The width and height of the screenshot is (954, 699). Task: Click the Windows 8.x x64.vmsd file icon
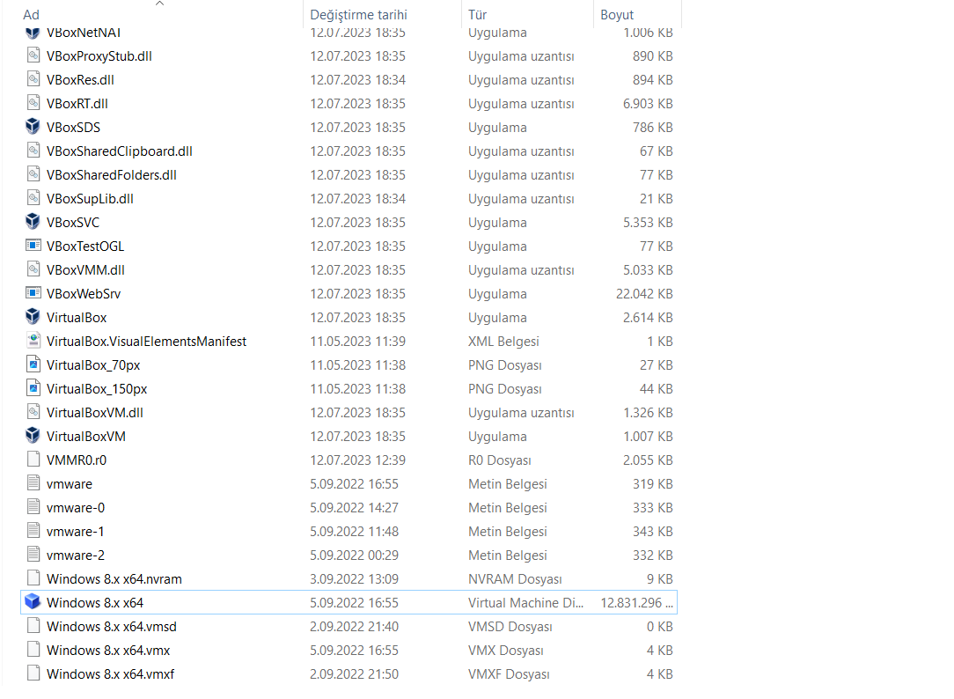[x=33, y=625]
